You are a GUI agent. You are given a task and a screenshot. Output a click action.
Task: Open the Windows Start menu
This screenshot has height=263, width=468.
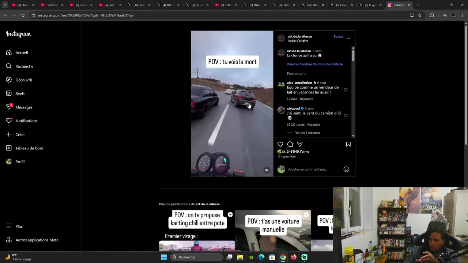click(x=164, y=257)
